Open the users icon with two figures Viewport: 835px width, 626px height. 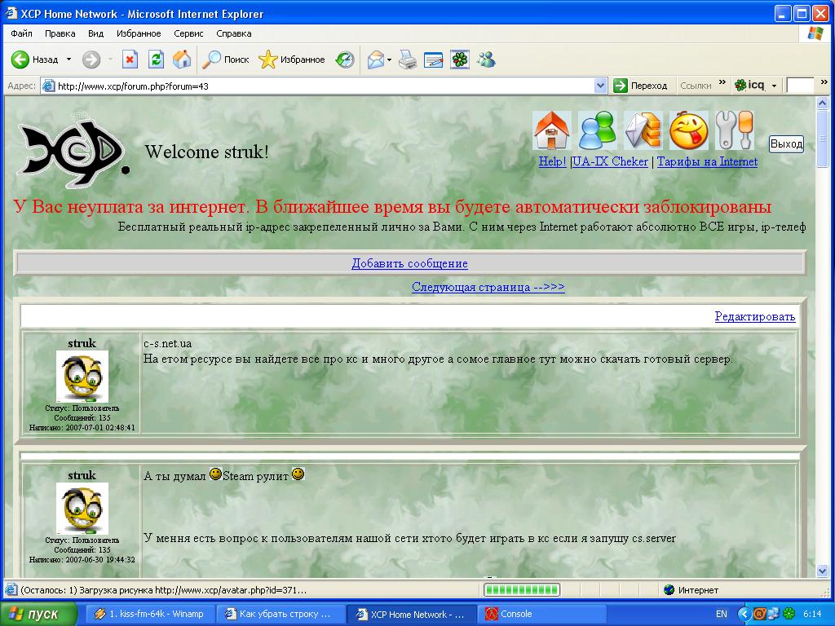(x=598, y=130)
